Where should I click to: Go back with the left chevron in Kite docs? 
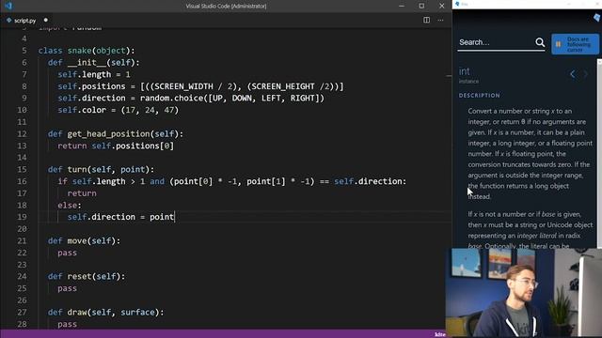pos(573,74)
